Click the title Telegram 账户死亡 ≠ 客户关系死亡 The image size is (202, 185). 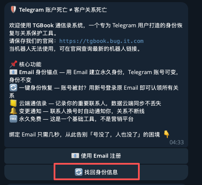click(63, 10)
